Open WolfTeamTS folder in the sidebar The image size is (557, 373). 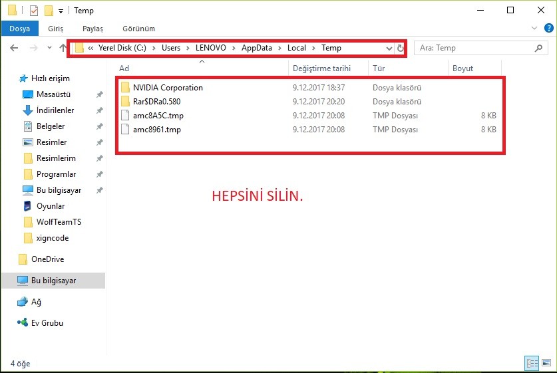(59, 222)
